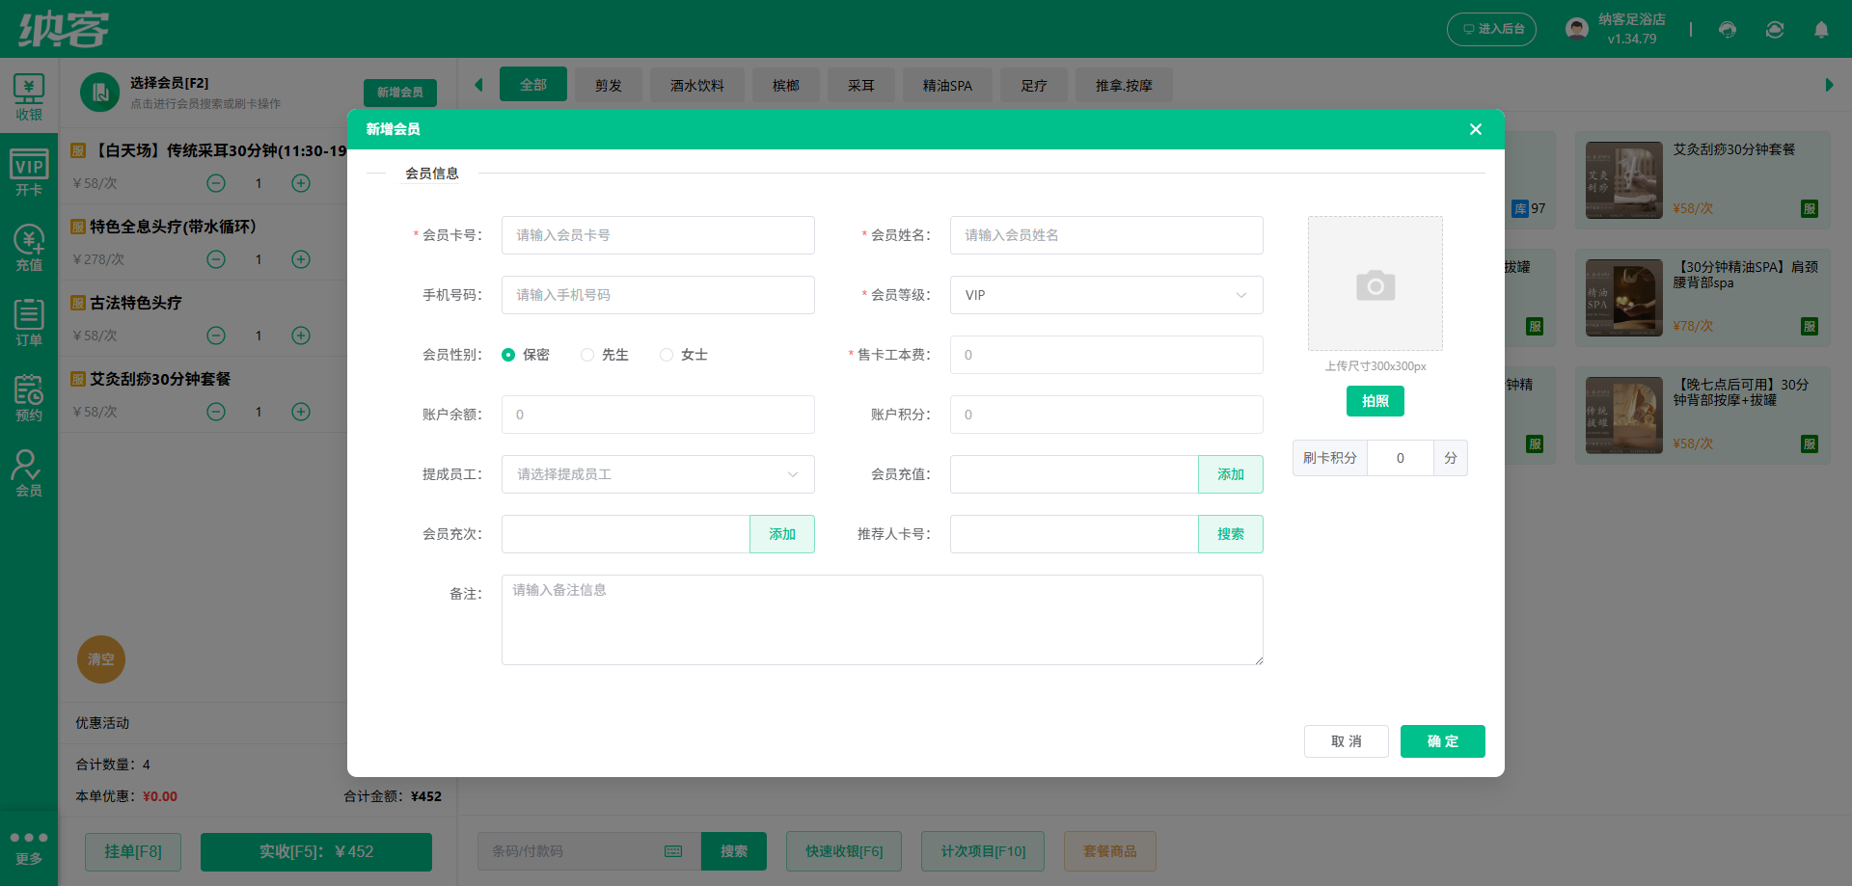1852x886 pixels.
Task: Click the 新增会员 button behind dialog
Action: coord(400,93)
